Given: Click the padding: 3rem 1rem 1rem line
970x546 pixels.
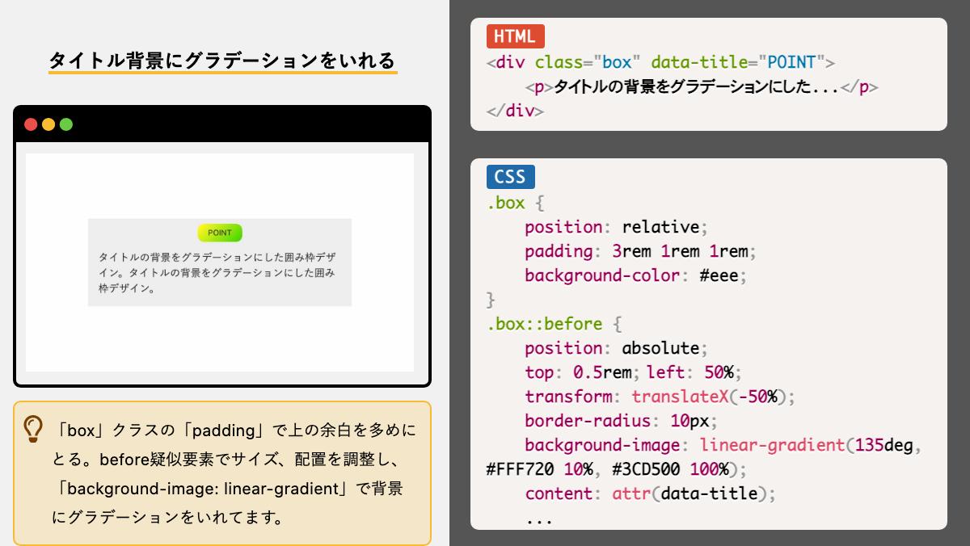Looking at the screenshot, I should pyautogui.click(x=640, y=251).
